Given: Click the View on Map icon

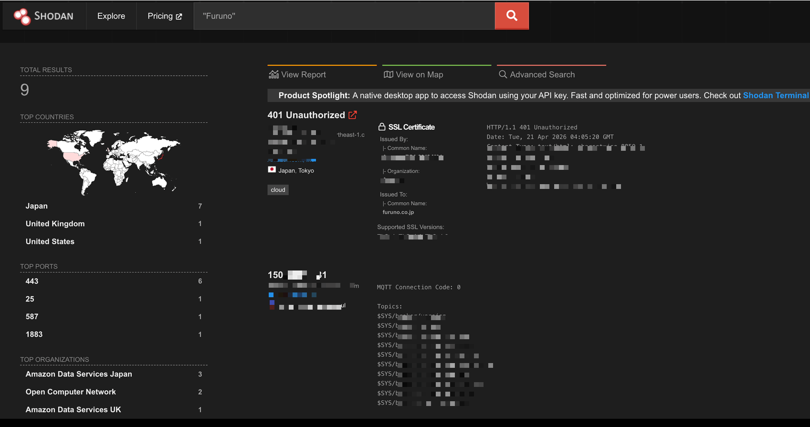Looking at the screenshot, I should click(389, 74).
